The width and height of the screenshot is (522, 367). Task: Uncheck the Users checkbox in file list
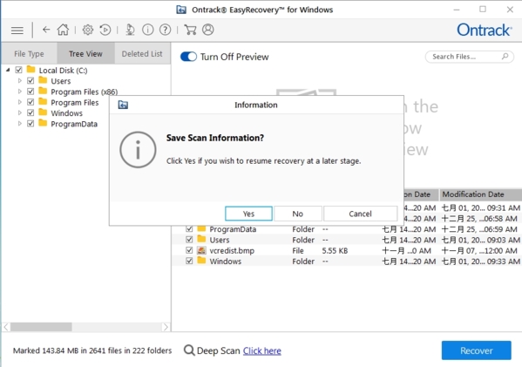tap(189, 240)
